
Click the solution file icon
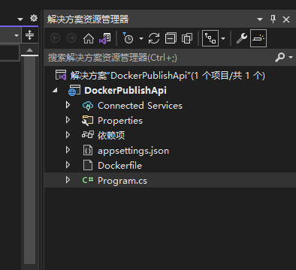click(61, 75)
